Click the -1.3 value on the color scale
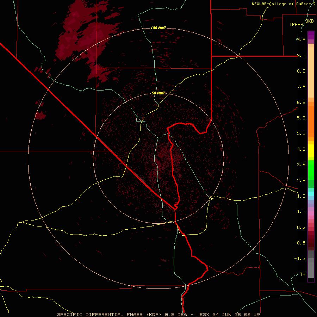Screen dimensions: 317x317 300,259
